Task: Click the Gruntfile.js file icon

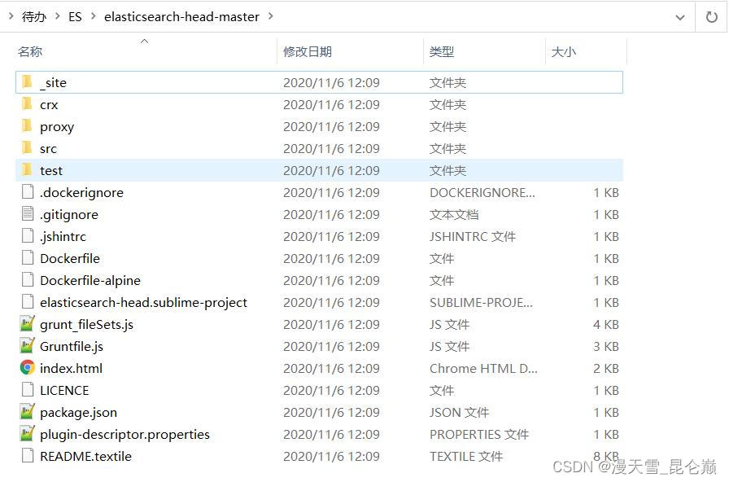Action: point(28,346)
